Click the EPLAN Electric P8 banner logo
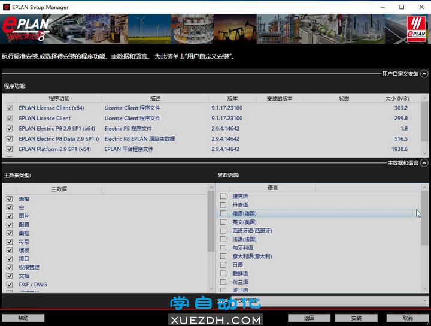 [26, 29]
